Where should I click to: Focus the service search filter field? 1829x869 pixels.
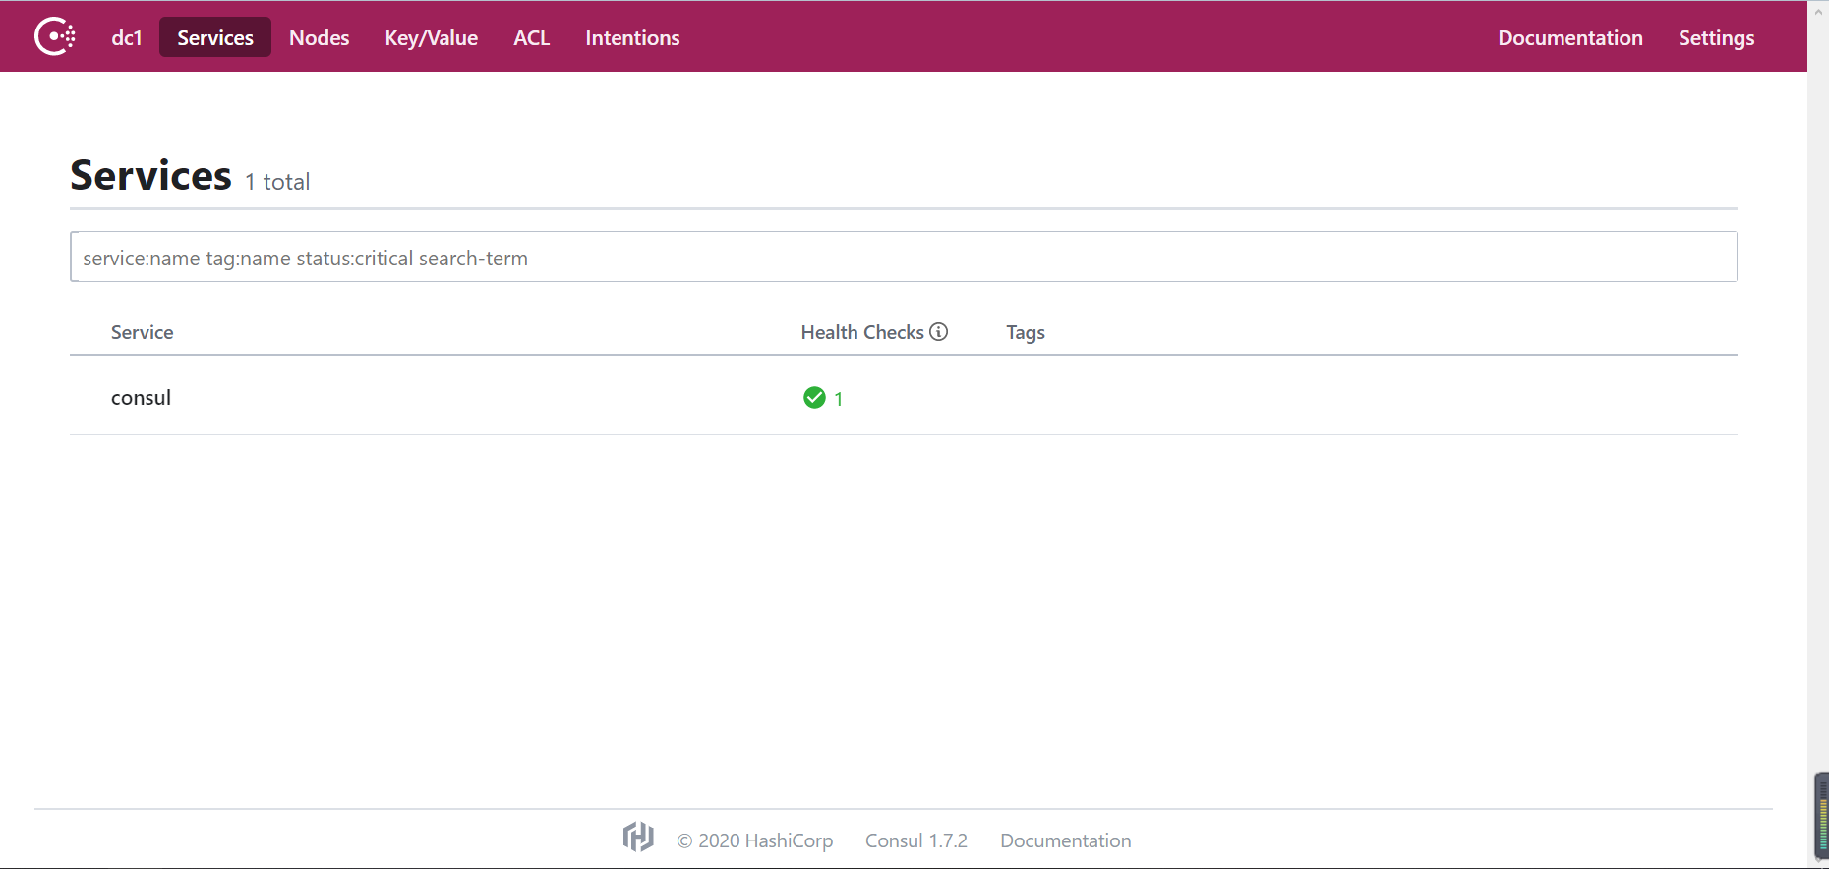tap(903, 257)
